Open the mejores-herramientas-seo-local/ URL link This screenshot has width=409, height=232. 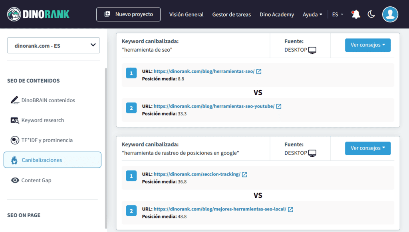[x=220, y=209]
